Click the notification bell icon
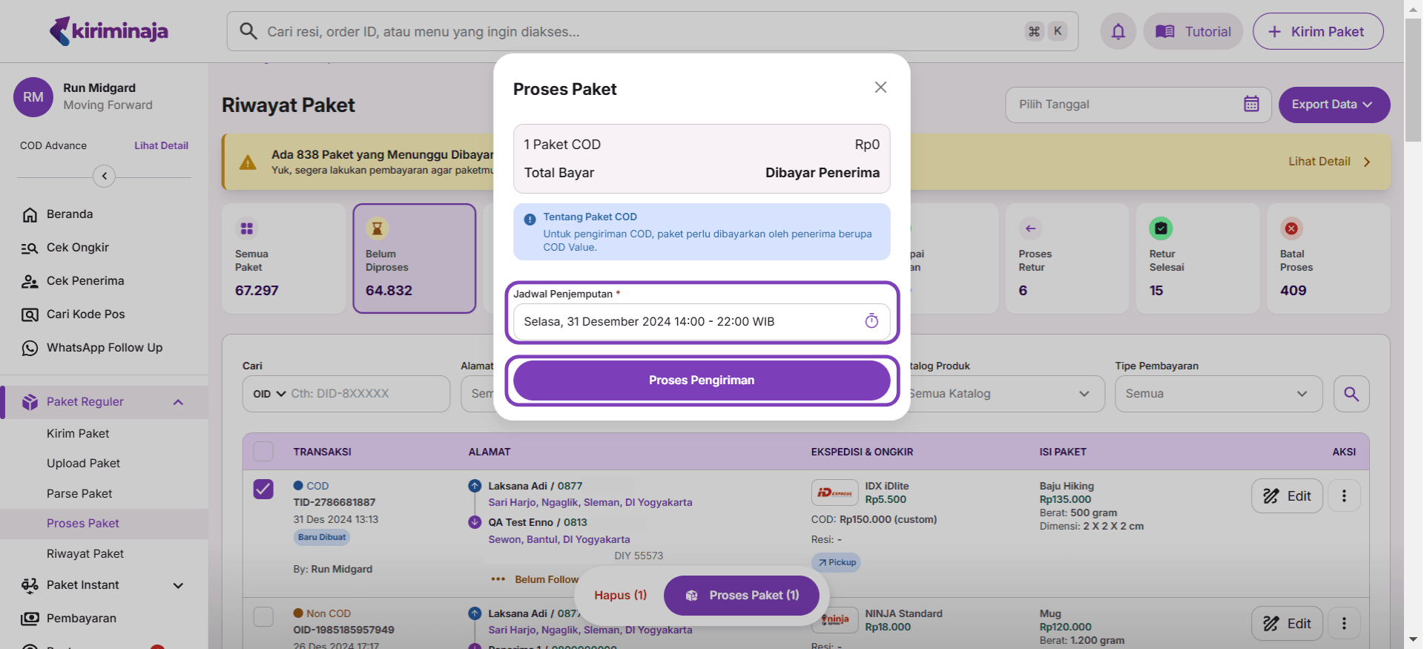Screen dimensions: 1424x649 point(1118,32)
